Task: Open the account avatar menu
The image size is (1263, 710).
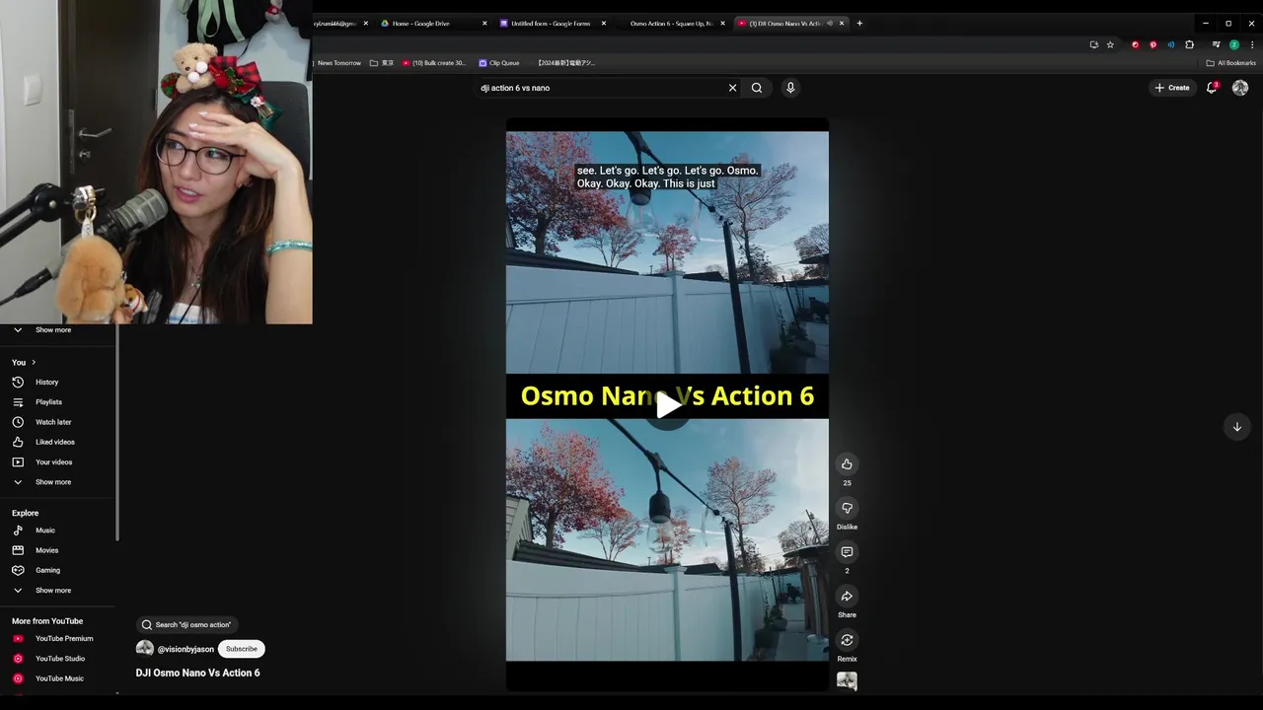Action: click(1240, 88)
